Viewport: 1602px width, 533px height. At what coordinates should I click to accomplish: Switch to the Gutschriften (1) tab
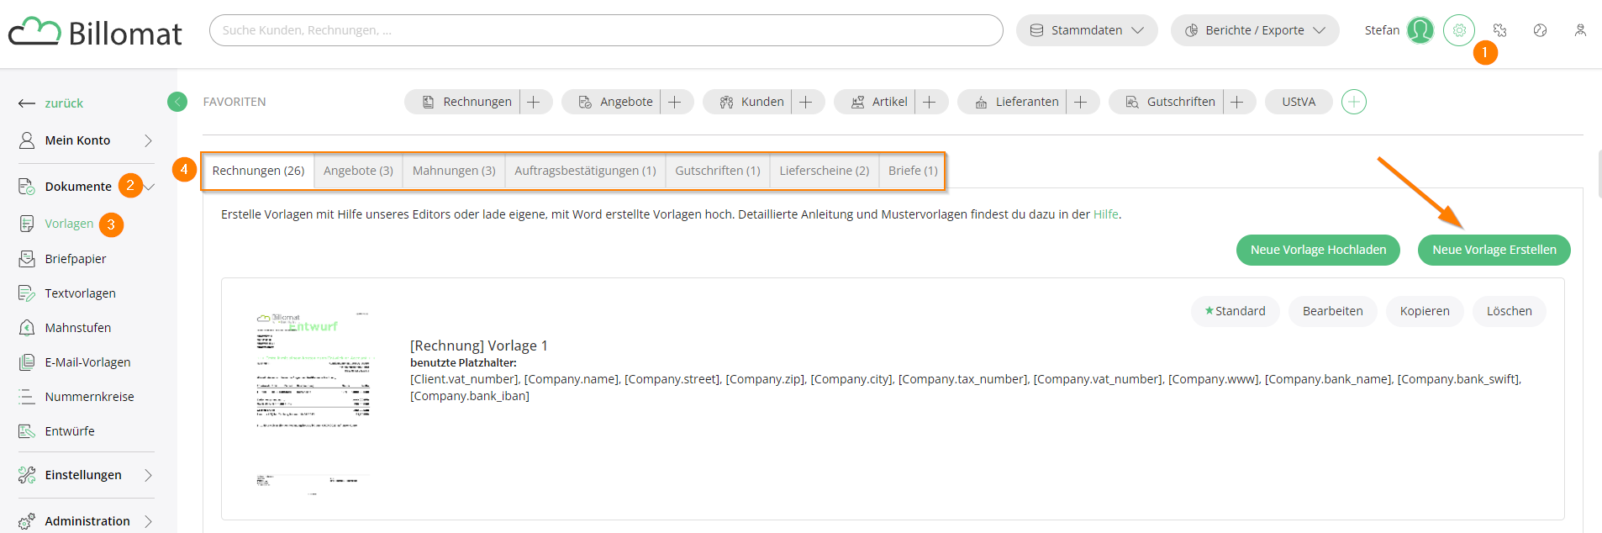[718, 171]
